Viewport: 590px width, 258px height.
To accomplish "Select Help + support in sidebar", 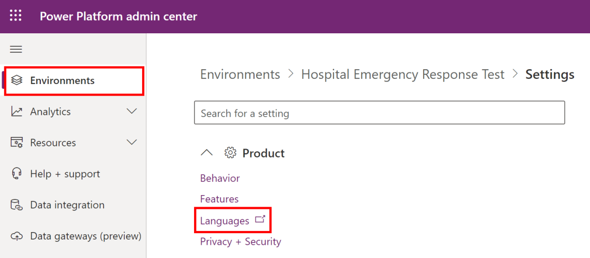I will [x=65, y=174].
